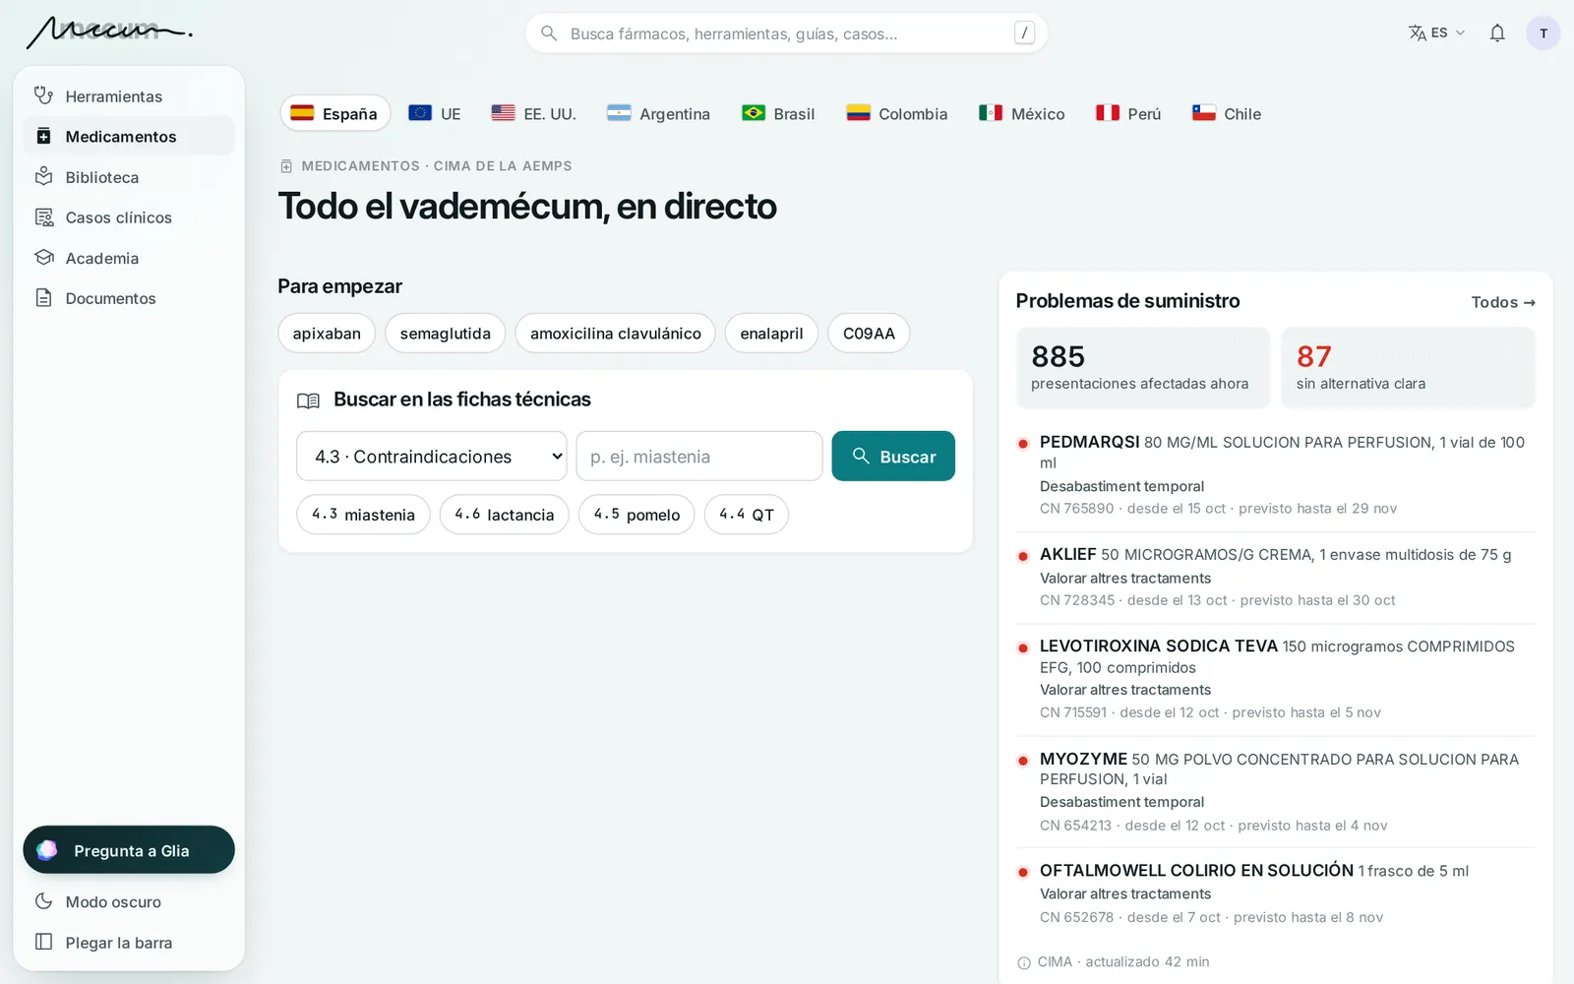Select the México country tab
The height and width of the screenshot is (984, 1574).
tap(1022, 113)
